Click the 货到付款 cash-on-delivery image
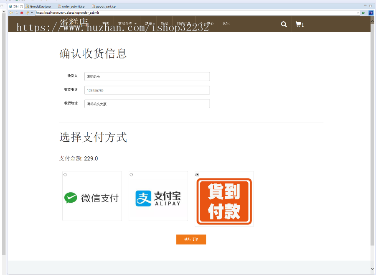Image resolution: width=376 pixels, height=275 pixels. (224, 199)
